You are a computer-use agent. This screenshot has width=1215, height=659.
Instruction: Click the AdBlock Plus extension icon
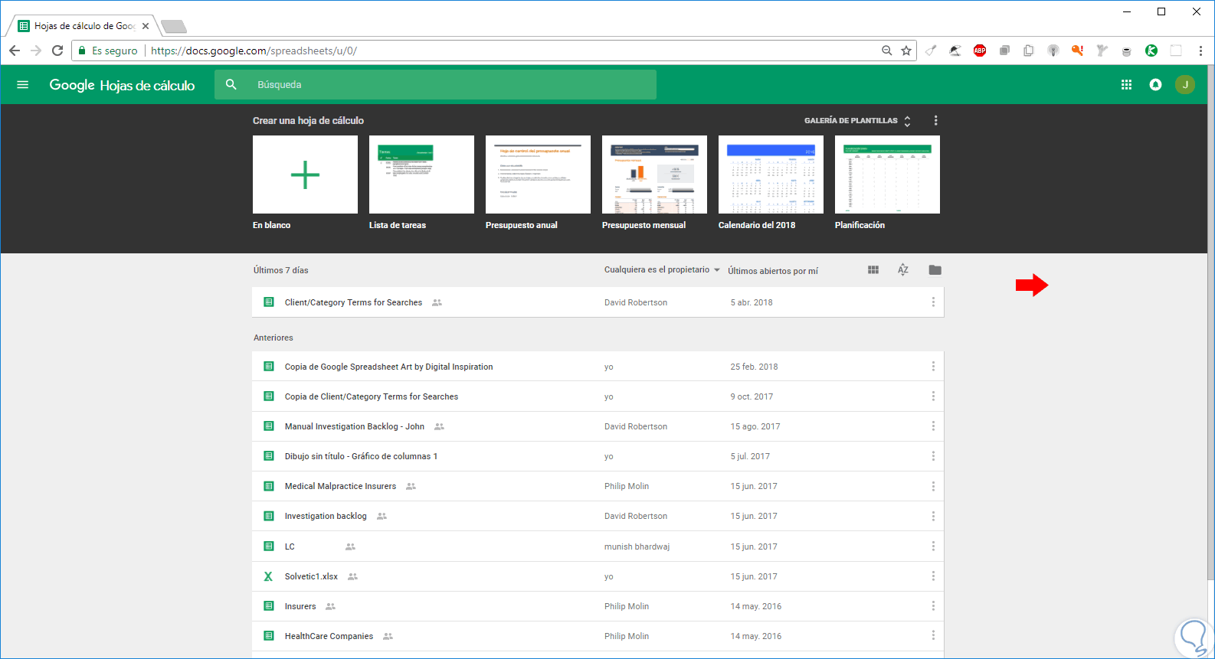click(x=980, y=51)
